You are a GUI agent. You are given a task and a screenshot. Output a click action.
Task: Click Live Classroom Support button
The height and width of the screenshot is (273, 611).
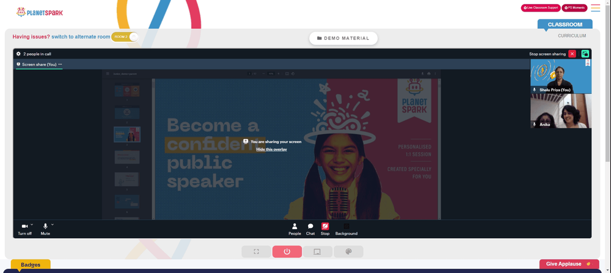tap(541, 8)
